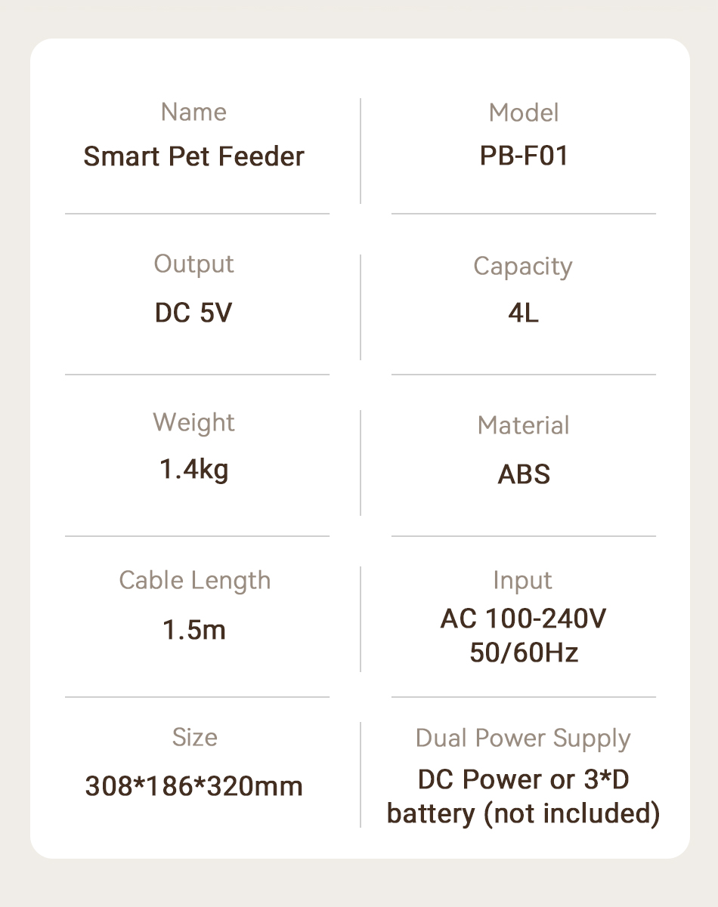Select the 308*186*320mm dimensions
Image resolution: width=718 pixels, height=907 pixels.
click(x=193, y=786)
